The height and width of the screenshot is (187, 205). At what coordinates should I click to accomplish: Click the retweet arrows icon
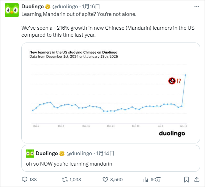(65, 179)
